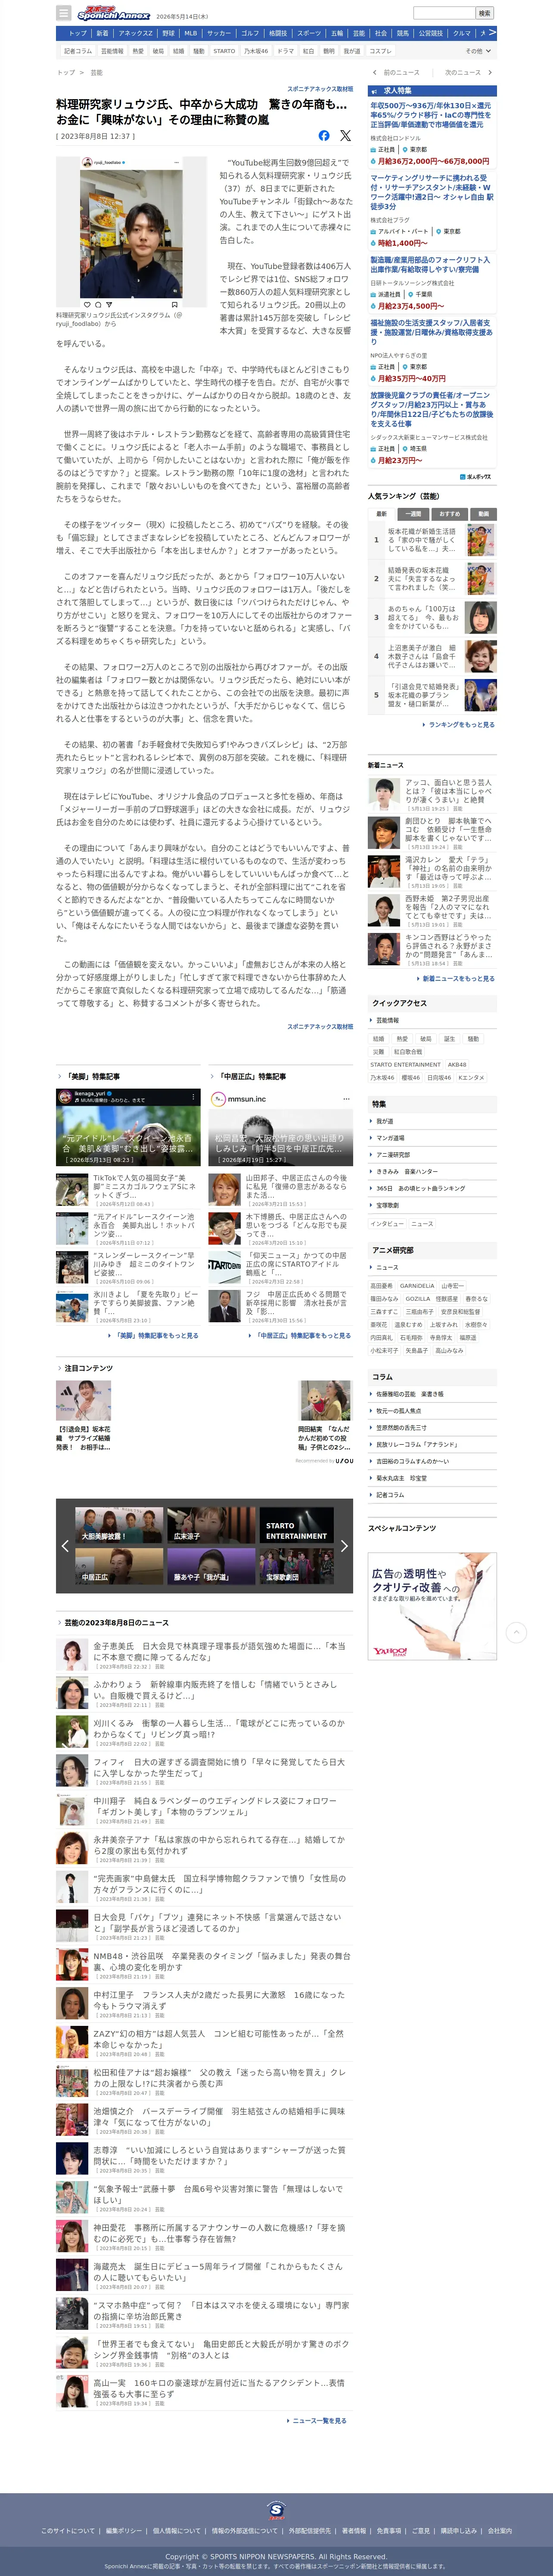Screen dimensions: 553x2576
Task: Open 会社案内 footer link
Action: [x=499, y=2531]
